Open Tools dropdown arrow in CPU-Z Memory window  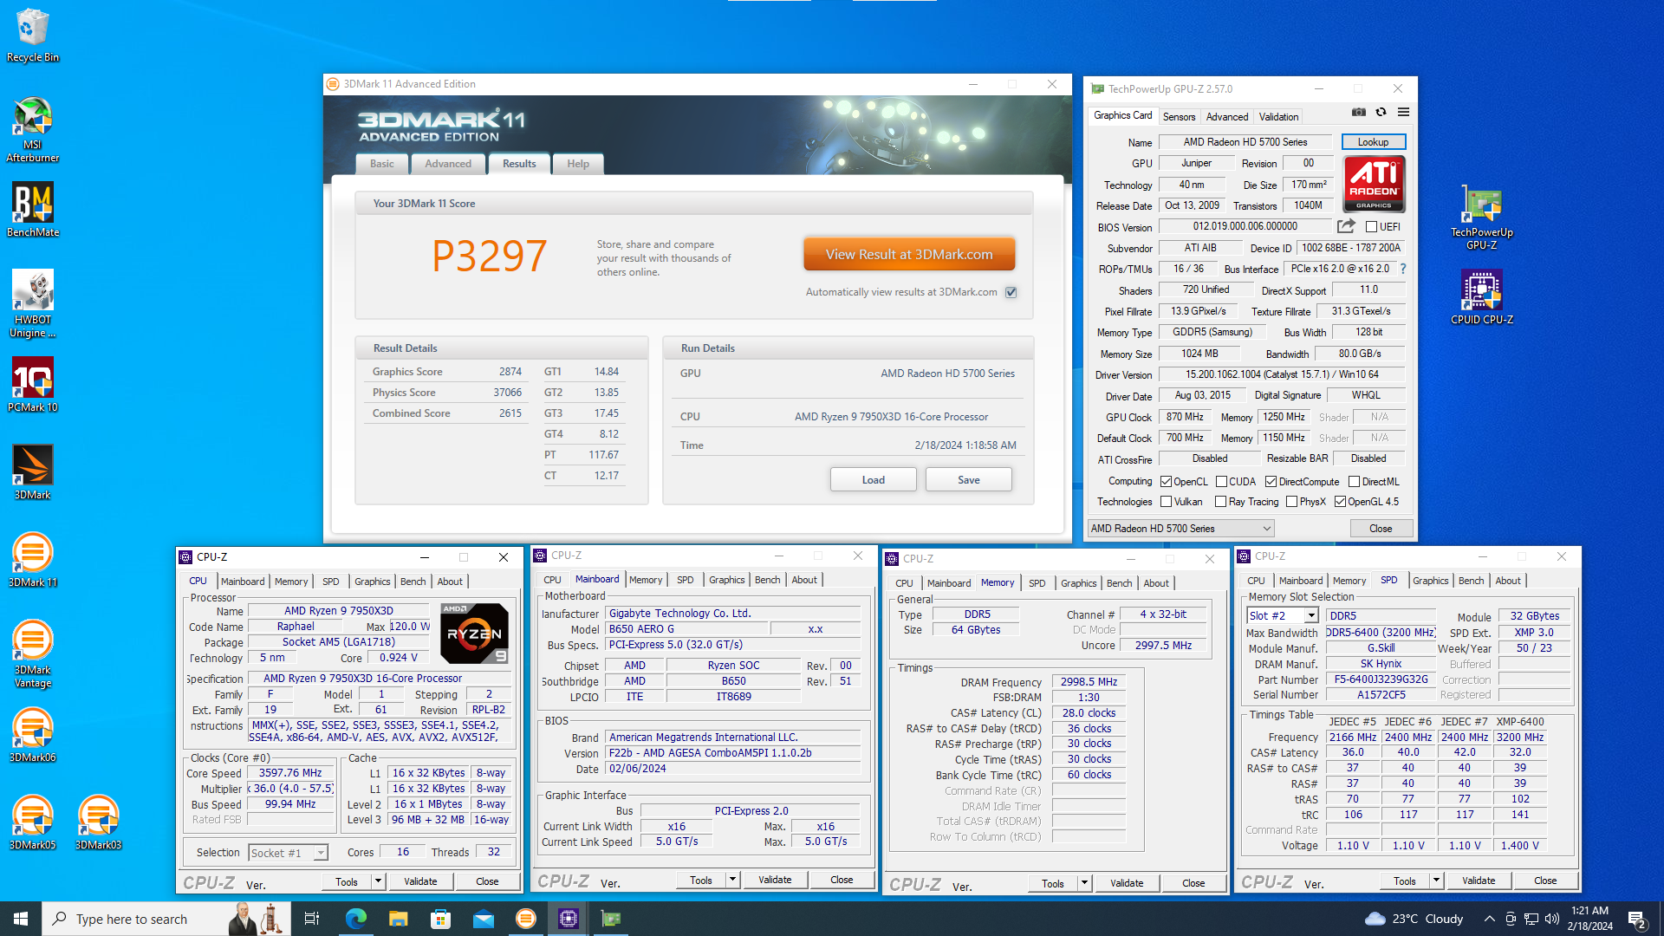[x=1084, y=883]
